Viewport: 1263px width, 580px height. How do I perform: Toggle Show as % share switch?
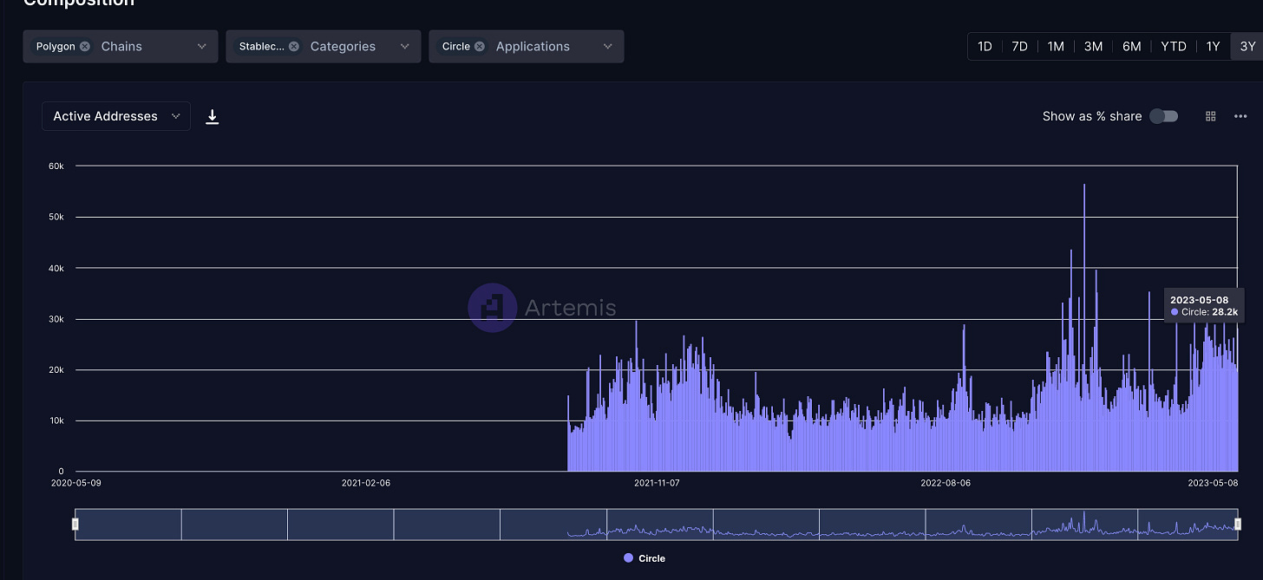coord(1164,116)
